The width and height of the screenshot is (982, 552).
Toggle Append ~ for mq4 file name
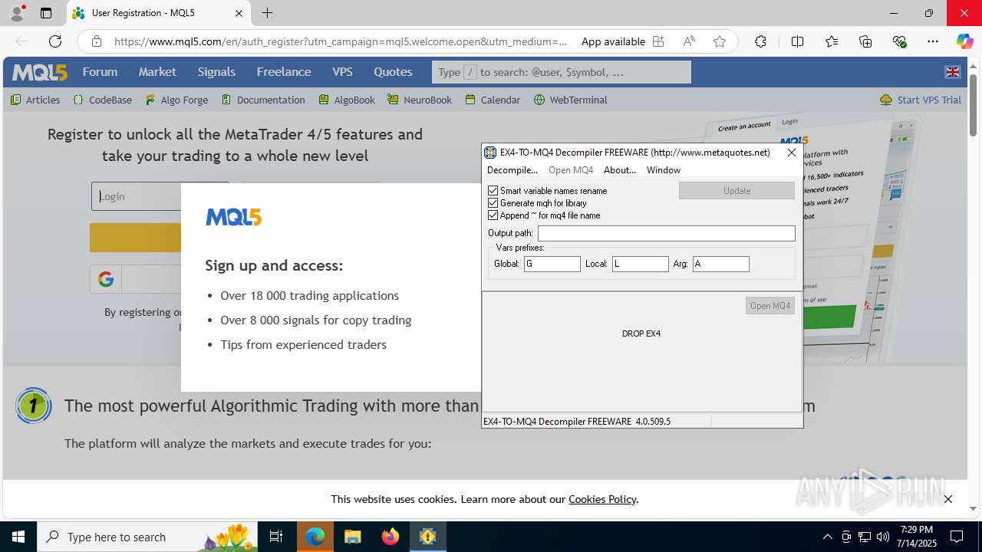tap(493, 215)
